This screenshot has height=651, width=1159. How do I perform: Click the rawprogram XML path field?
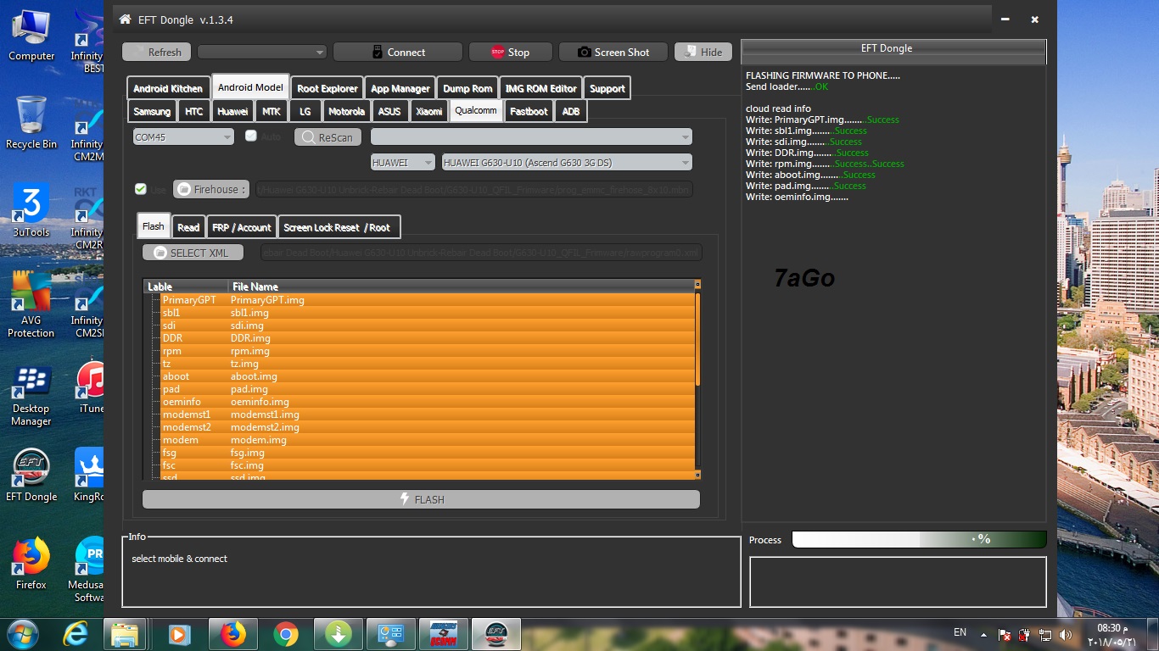click(x=482, y=253)
